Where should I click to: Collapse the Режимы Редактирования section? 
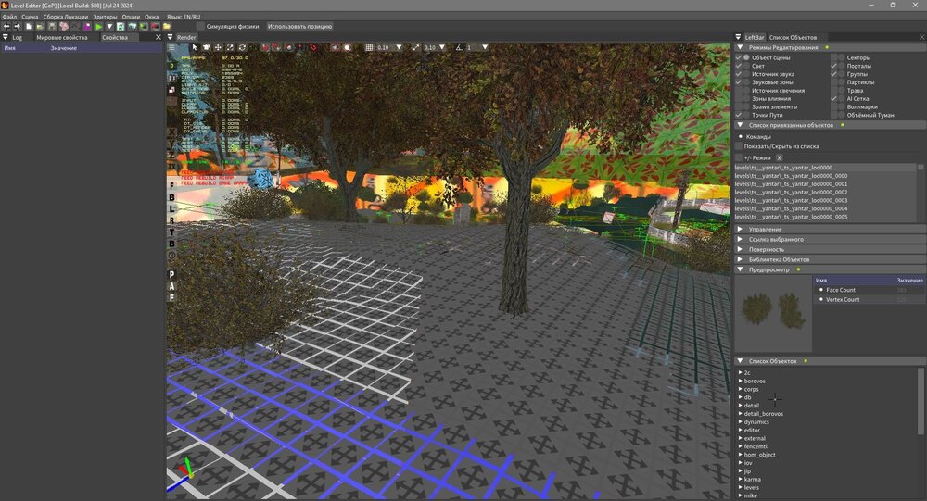coord(740,47)
